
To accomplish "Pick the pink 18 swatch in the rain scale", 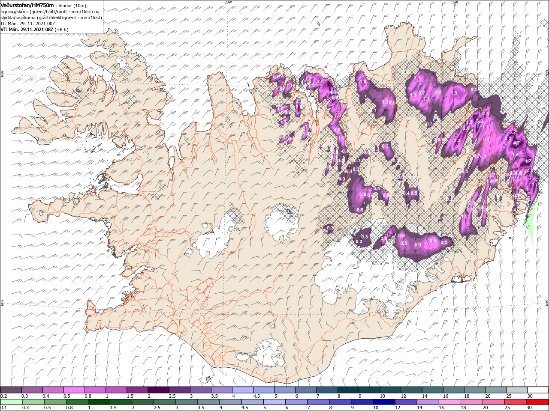I will point(472,402).
